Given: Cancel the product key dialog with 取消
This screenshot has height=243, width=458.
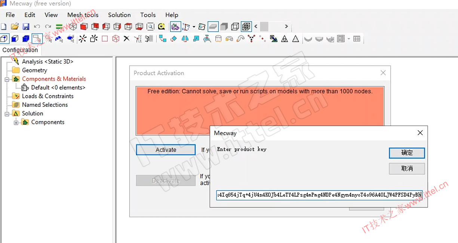Looking at the screenshot, I should [x=407, y=168].
